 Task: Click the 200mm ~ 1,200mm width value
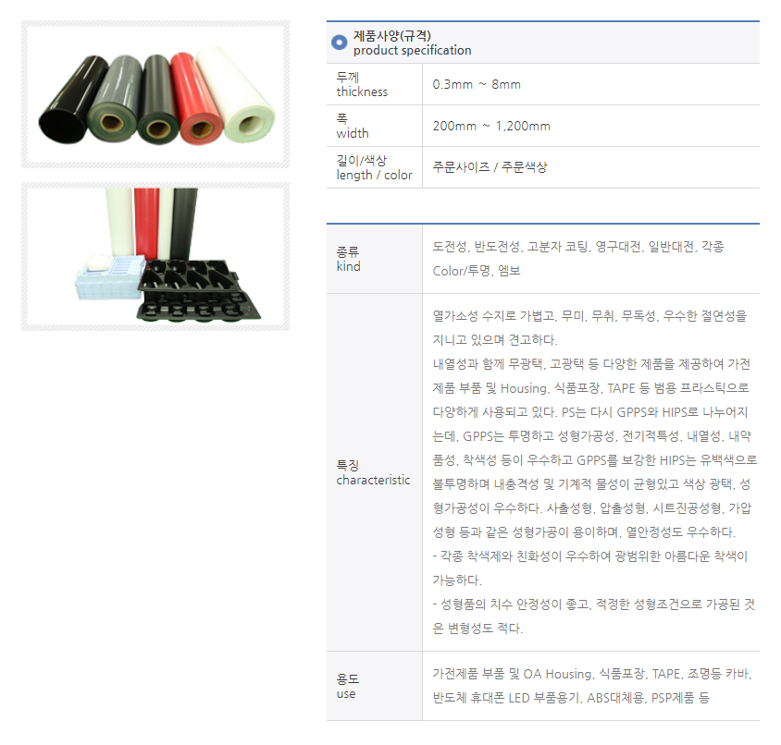tap(491, 126)
